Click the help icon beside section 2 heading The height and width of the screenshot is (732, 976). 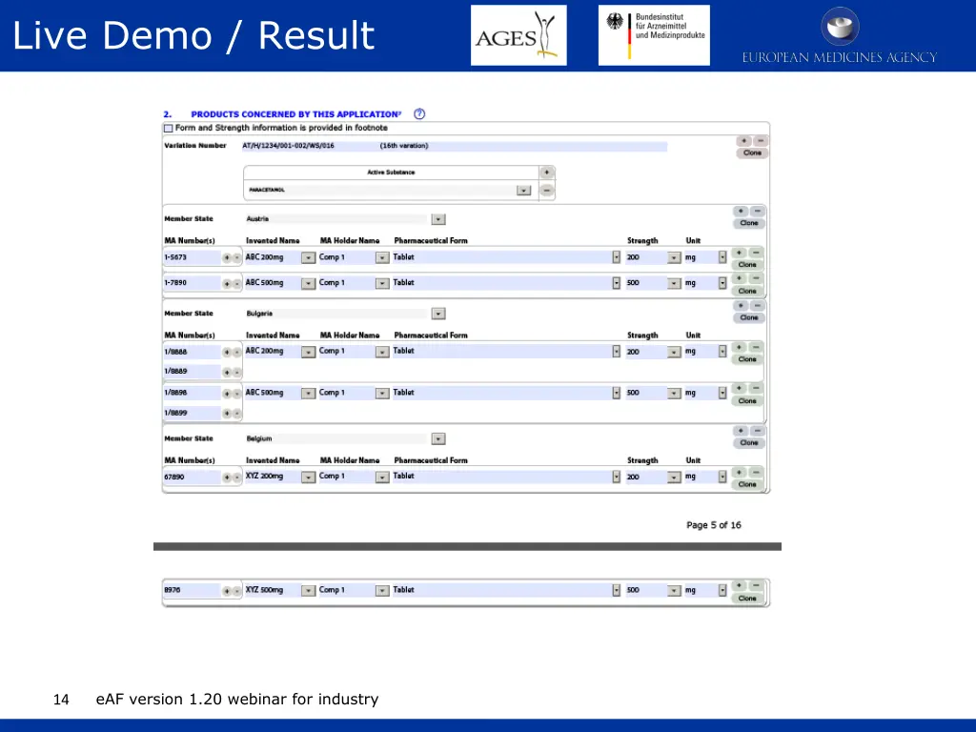pyautogui.click(x=419, y=113)
